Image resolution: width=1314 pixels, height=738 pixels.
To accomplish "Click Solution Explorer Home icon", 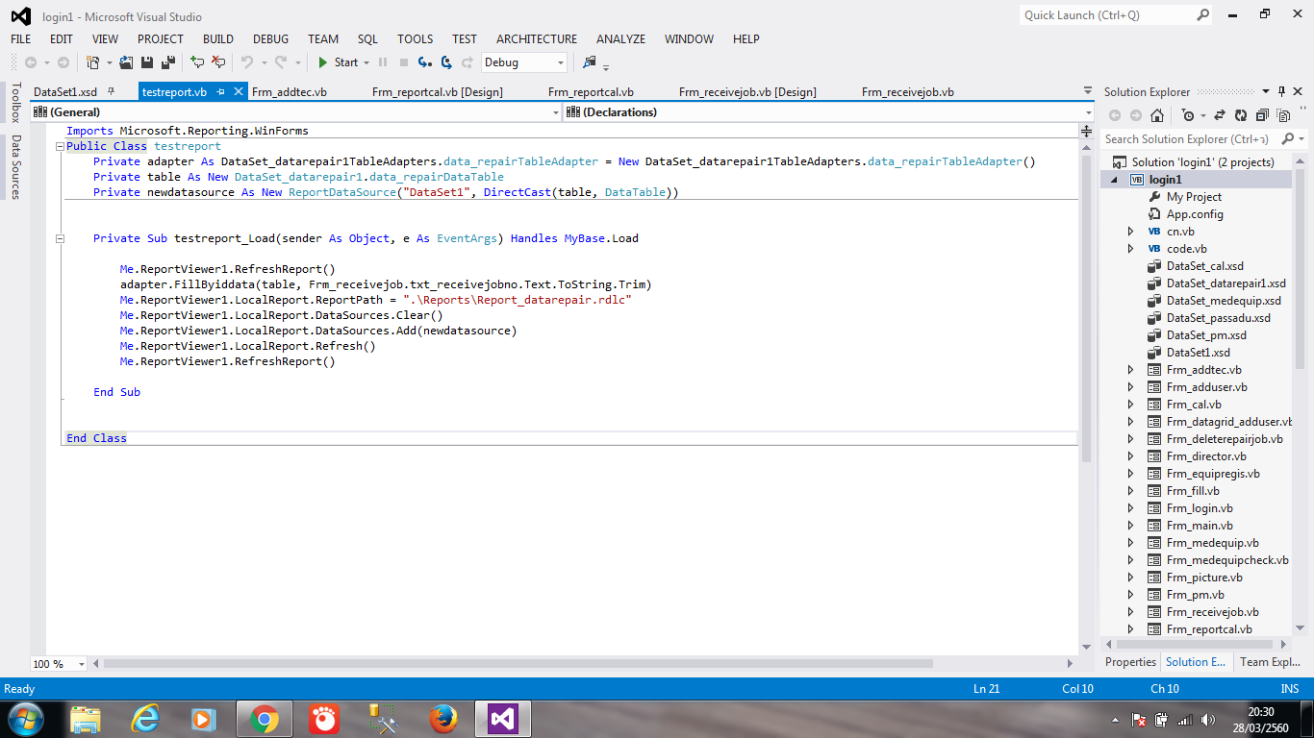I will [x=1157, y=115].
